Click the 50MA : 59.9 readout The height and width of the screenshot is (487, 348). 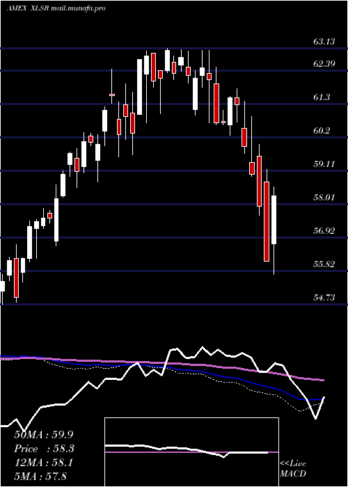(x=45, y=435)
